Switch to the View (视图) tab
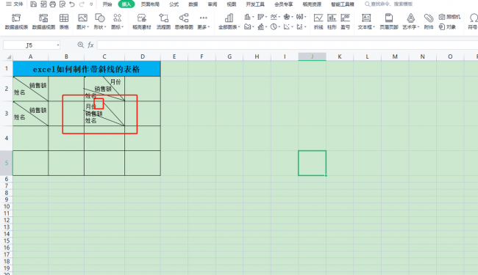Image resolution: width=478 pixels, height=275 pixels. [232, 4]
